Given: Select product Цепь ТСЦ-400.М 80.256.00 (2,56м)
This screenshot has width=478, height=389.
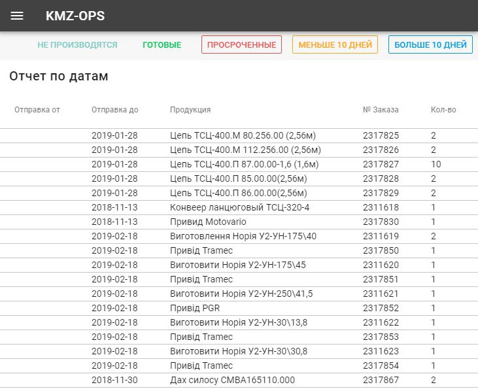Looking at the screenshot, I should pos(243,135).
